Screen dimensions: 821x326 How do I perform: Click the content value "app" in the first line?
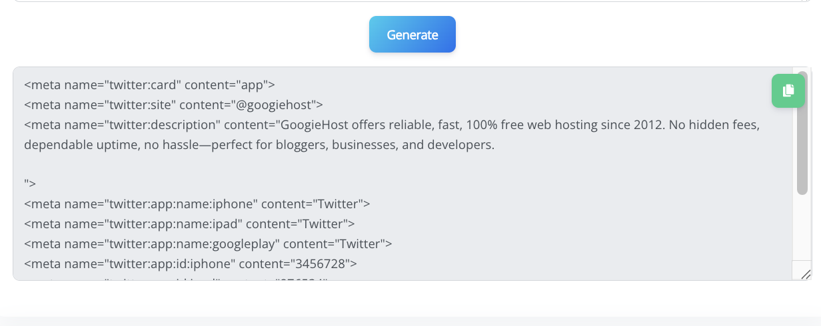[256, 85]
